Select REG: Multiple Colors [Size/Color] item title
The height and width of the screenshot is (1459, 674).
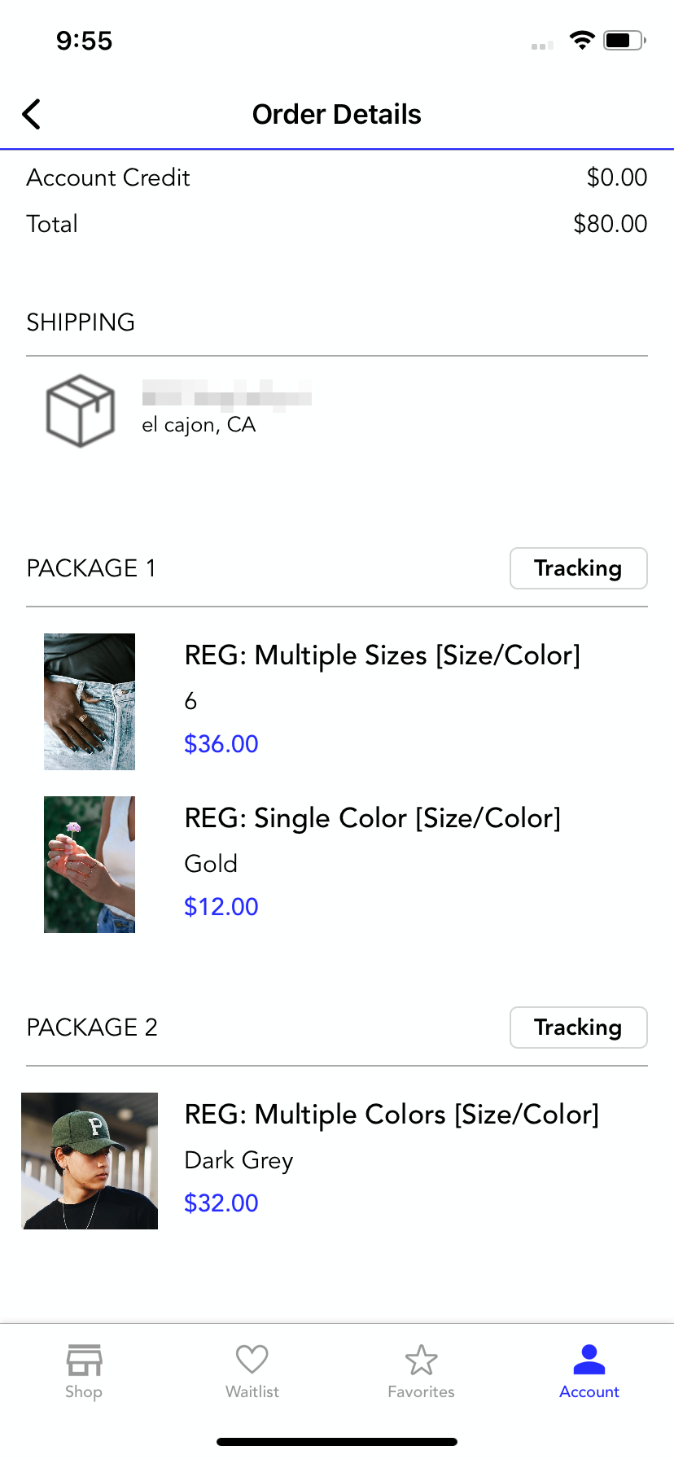pos(392,1115)
